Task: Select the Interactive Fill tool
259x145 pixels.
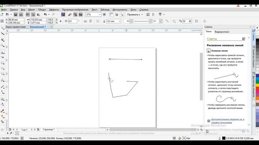Action: pos(2,116)
